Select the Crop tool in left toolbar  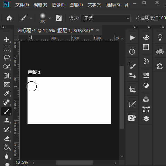pyautogui.click(x=7, y=75)
